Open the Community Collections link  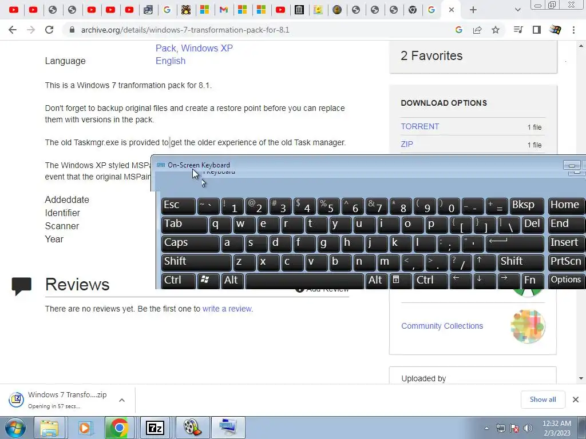442,326
